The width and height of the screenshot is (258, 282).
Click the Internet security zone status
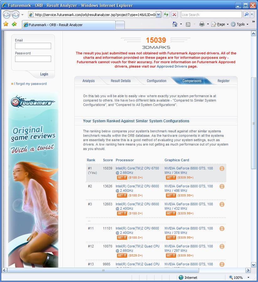click(188, 278)
